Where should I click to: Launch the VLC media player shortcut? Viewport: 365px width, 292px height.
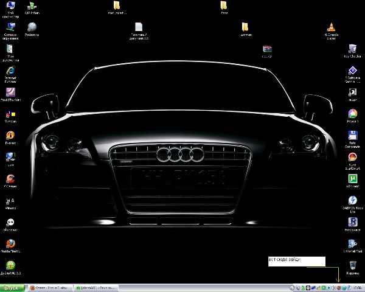332,31
